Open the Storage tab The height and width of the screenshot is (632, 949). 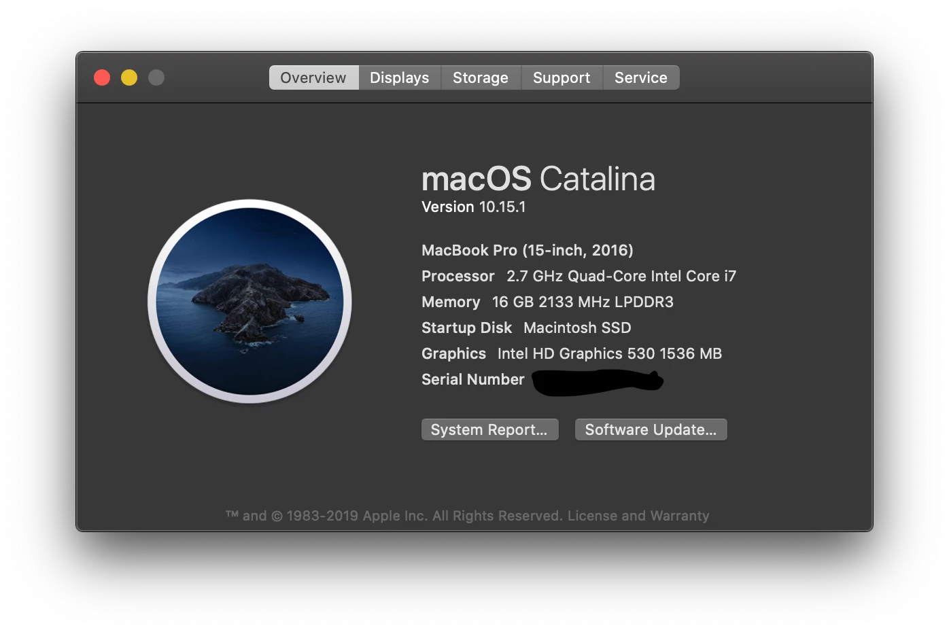tap(481, 77)
